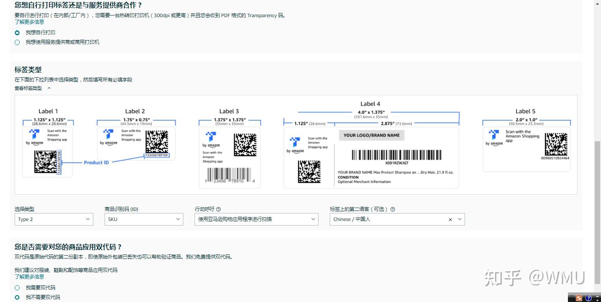Click the help icon beside 行动呼吁 label
This screenshot has height=302, width=601.
[x=219, y=209]
